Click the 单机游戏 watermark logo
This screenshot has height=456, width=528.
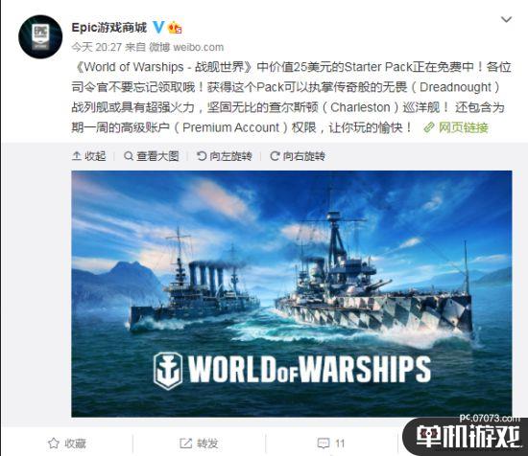tap(468, 437)
